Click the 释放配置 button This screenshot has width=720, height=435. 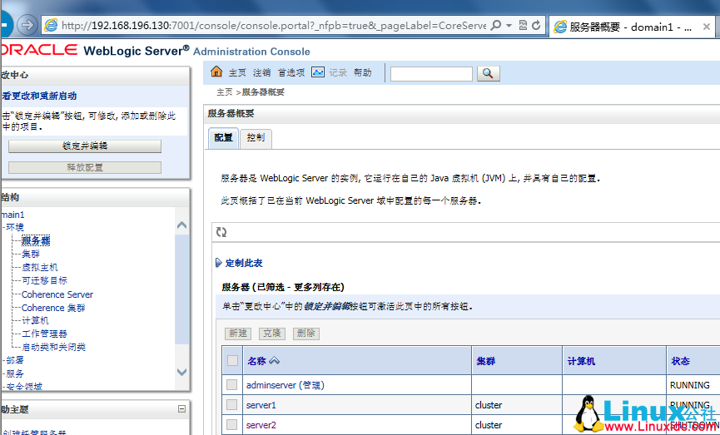[85, 167]
